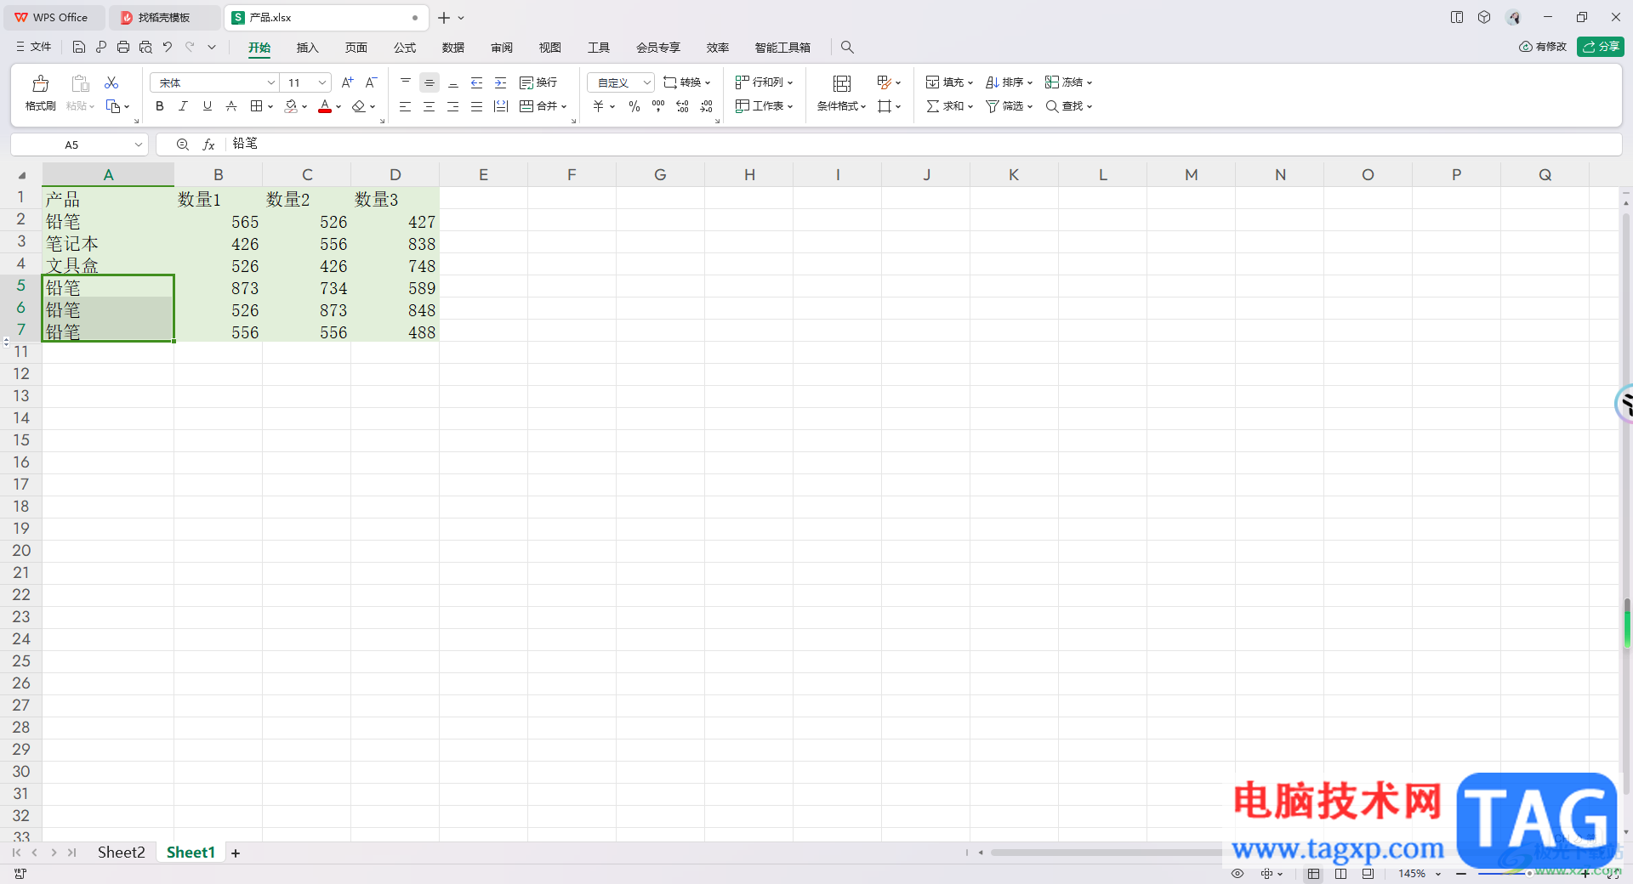
Task: Click the 查找 Find button
Action: [1068, 106]
